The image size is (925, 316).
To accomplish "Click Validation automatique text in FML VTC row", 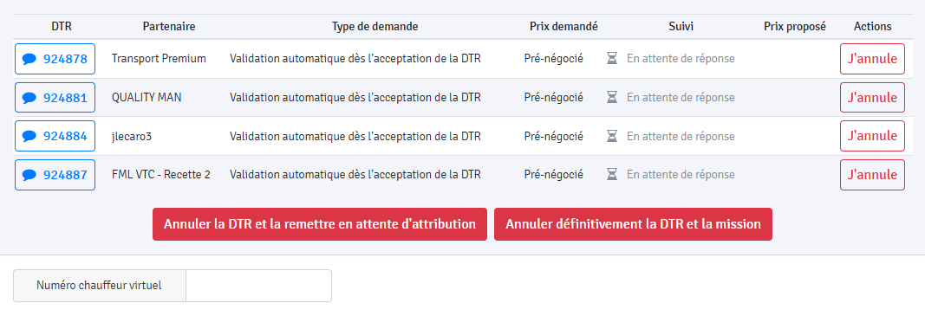I will click(x=355, y=175).
